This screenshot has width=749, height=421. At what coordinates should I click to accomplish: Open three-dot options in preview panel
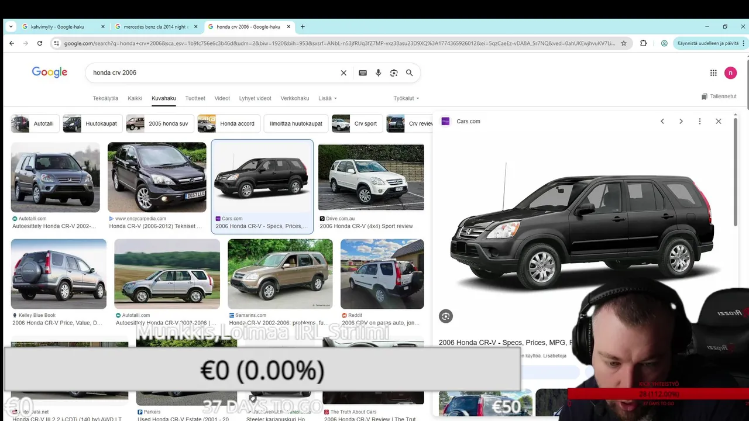pyautogui.click(x=700, y=121)
